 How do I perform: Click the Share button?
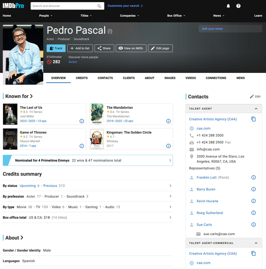click(104, 48)
